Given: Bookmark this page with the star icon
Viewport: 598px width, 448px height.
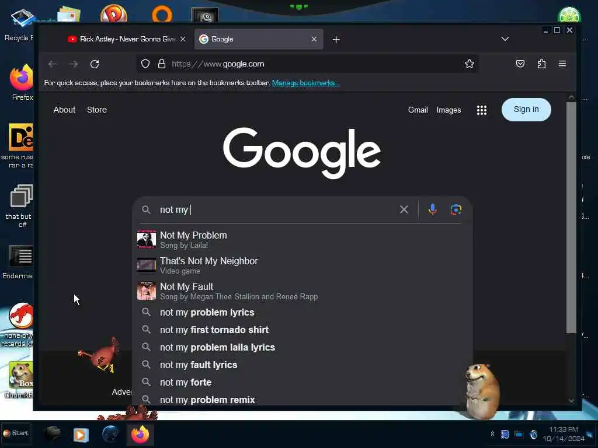Looking at the screenshot, I should (470, 64).
